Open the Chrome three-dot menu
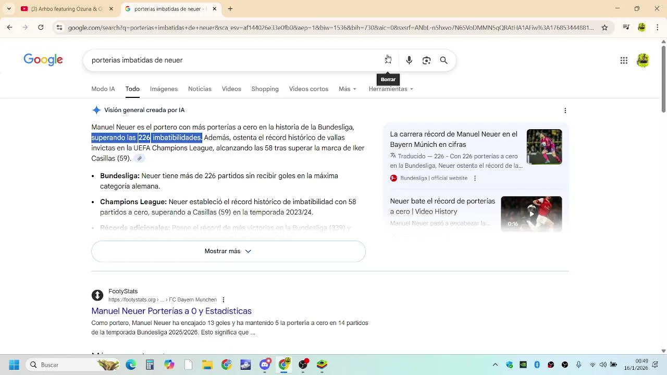This screenshot has height=375, width=667. pyautogui.click(x=657, y=28)
